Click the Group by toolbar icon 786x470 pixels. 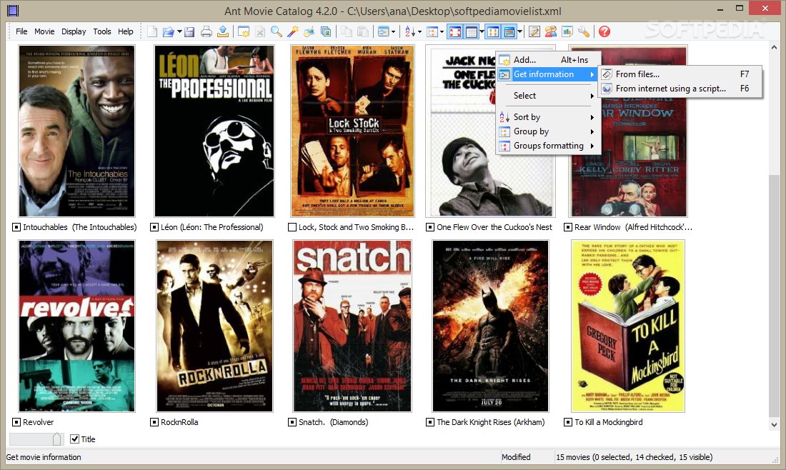(x=432, y=31)
